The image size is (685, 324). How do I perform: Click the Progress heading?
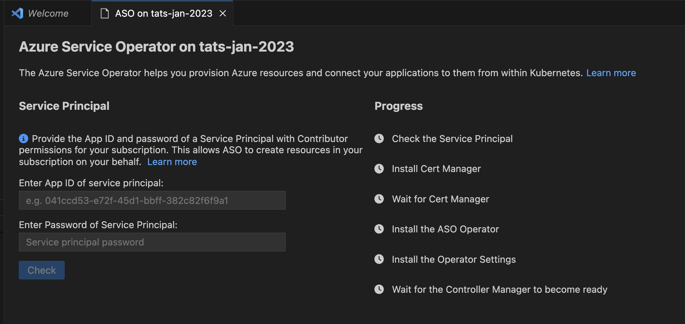pyautogui.click(x=398, y=106)
